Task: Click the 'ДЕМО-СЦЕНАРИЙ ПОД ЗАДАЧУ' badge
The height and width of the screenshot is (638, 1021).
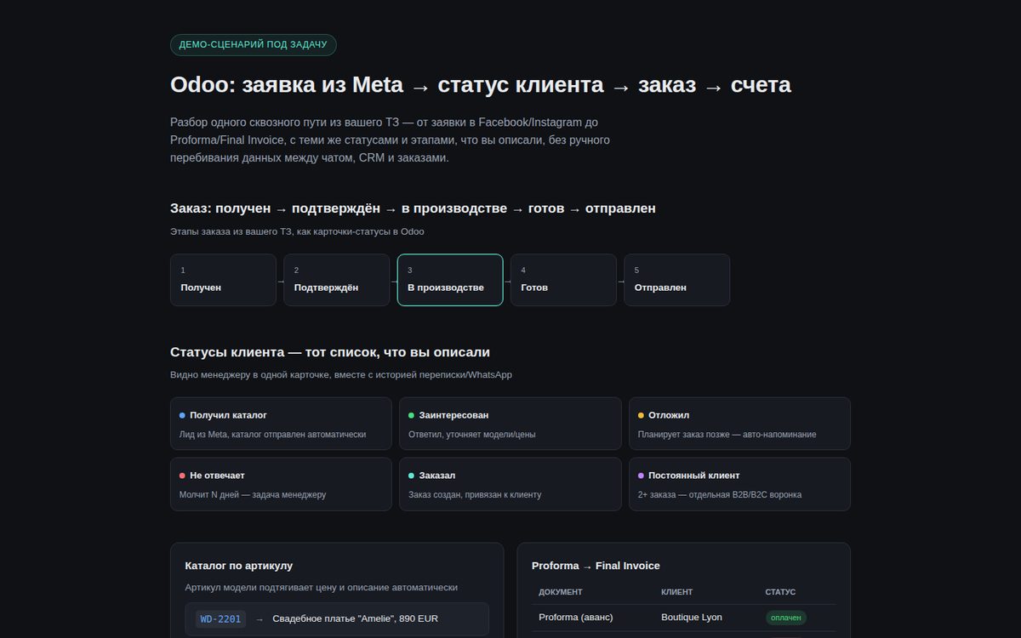Action: [x=254, y=44]
